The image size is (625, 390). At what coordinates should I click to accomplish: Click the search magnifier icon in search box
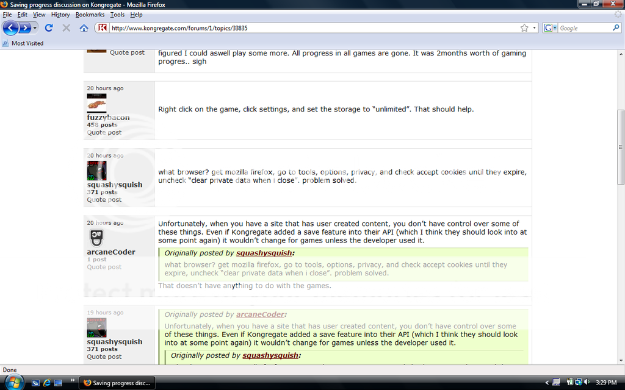coord(616,28)
